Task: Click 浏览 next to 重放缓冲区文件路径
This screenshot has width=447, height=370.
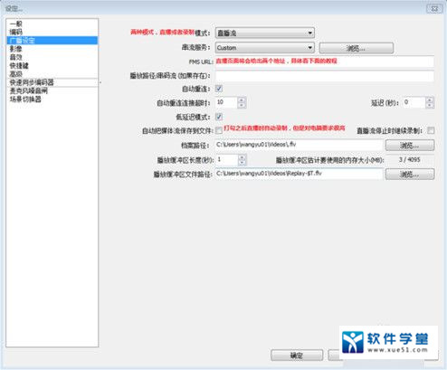Action: [410, 174]
